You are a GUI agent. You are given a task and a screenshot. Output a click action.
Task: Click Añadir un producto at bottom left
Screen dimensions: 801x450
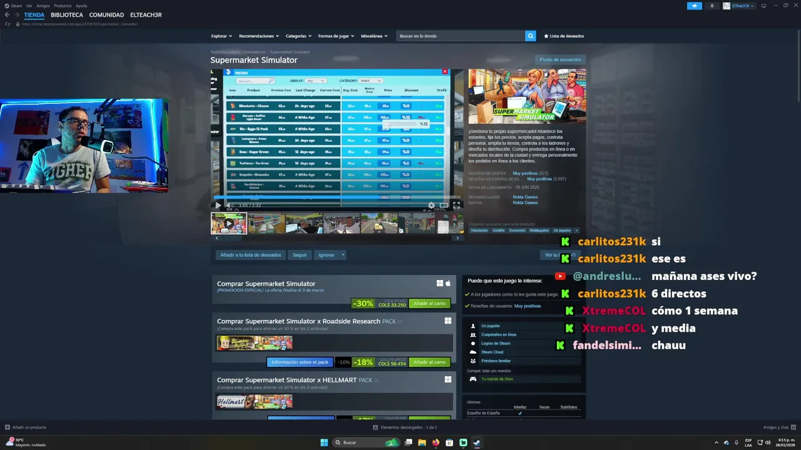(26, 427)
